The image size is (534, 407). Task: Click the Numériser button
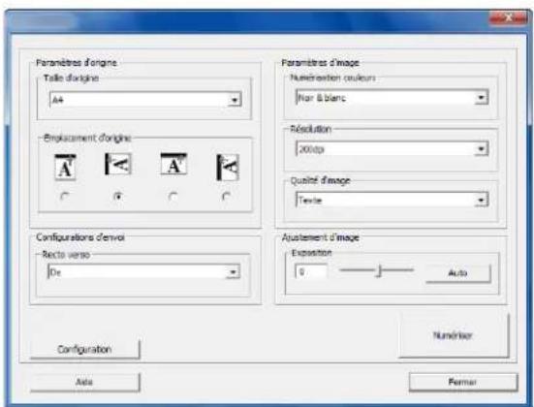pyautogui.click(x=454, y=335)
